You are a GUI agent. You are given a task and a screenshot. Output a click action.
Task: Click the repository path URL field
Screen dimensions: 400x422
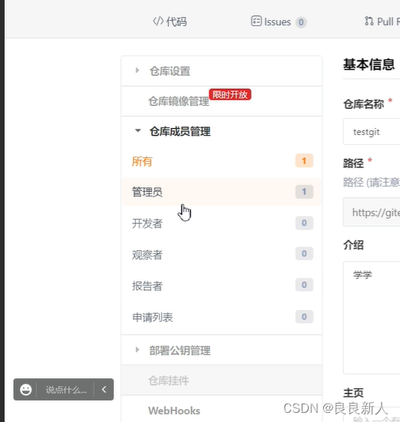point(372,213)
